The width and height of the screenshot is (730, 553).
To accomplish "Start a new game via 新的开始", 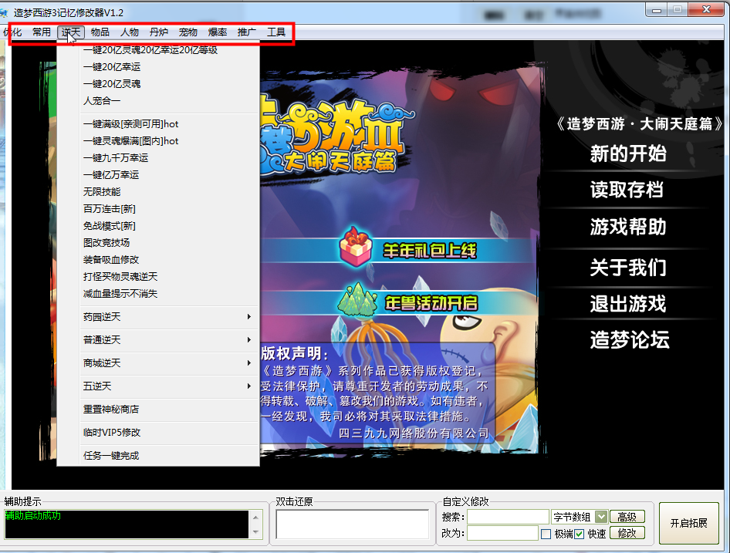I will tap(628, 153).
